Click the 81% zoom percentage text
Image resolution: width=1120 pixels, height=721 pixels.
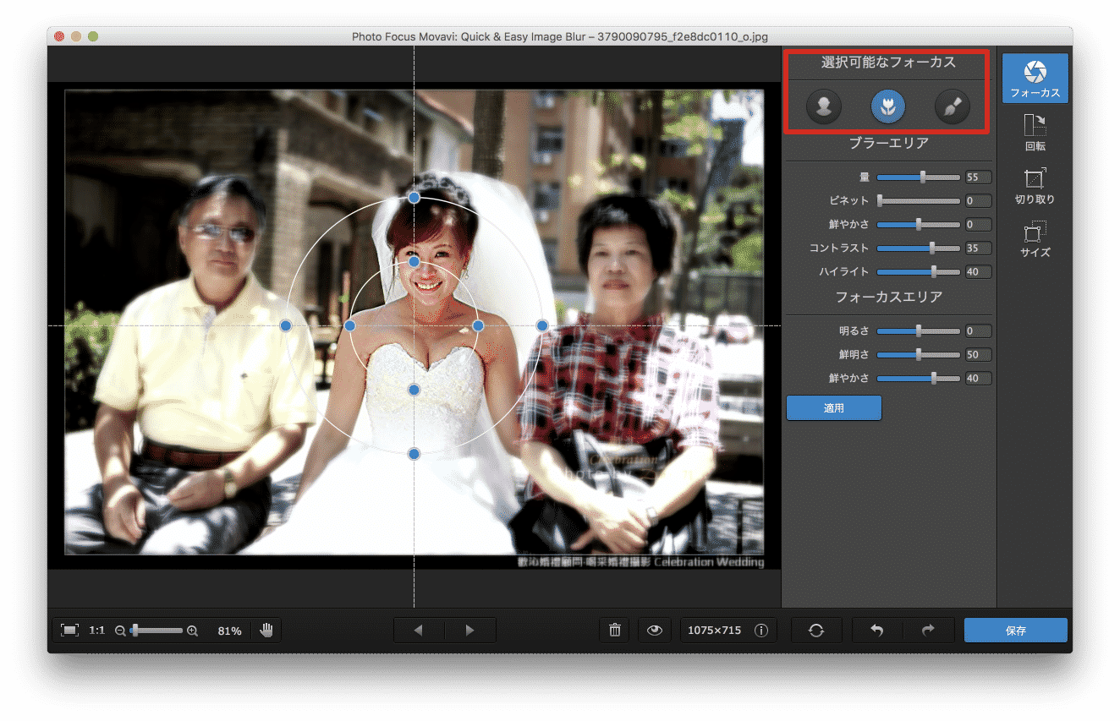(229, 631)
